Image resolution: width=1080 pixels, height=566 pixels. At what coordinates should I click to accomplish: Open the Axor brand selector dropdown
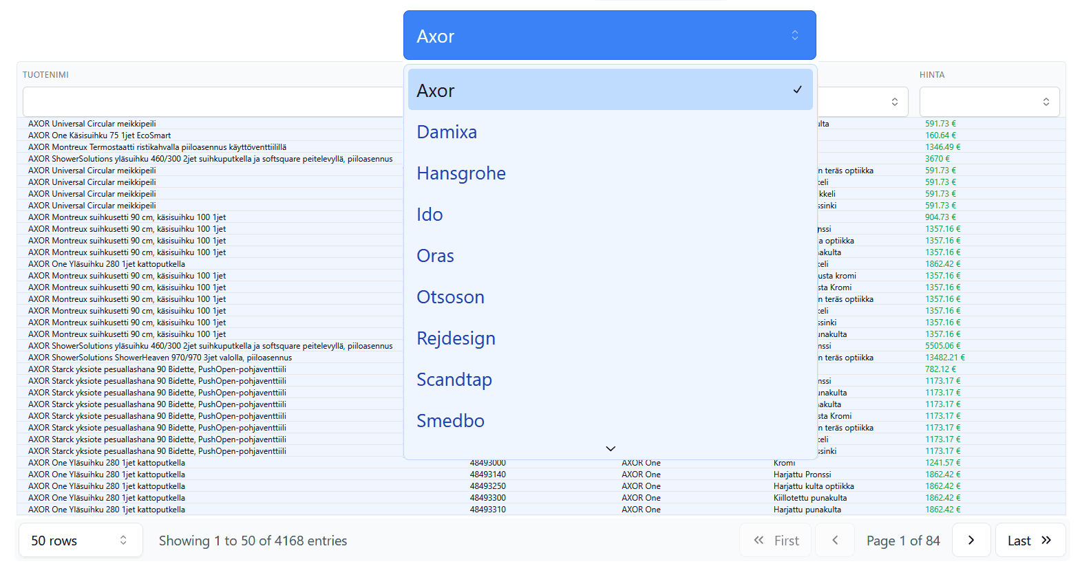click(608, 36)
